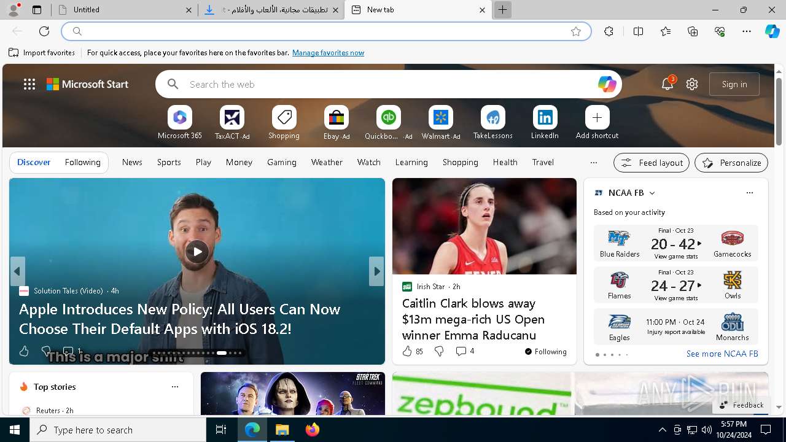Open the tab actions menu icon
The width and height of the screenshot is (786, 442).
click(37, 10)
